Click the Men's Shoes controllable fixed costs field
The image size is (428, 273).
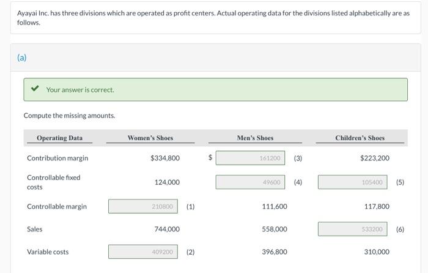tap(250, 182)
